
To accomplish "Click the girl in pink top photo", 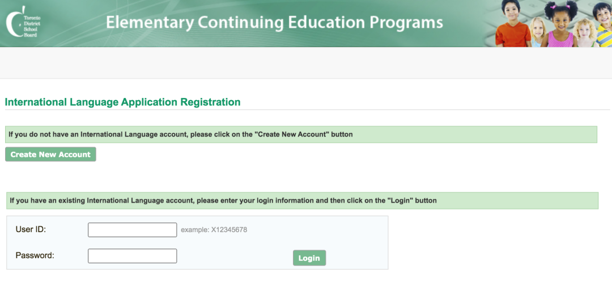I will pyautogui.click(x=560, y=25).
